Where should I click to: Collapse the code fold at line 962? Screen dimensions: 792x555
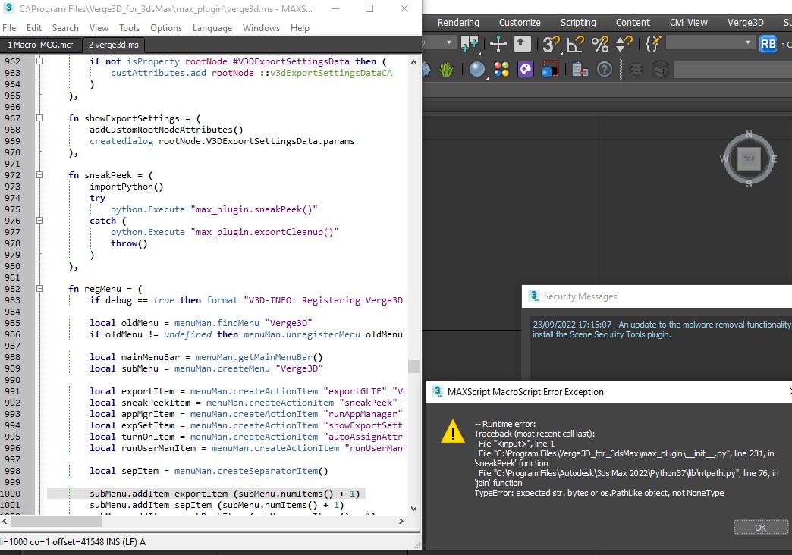[x=39, y=61]
